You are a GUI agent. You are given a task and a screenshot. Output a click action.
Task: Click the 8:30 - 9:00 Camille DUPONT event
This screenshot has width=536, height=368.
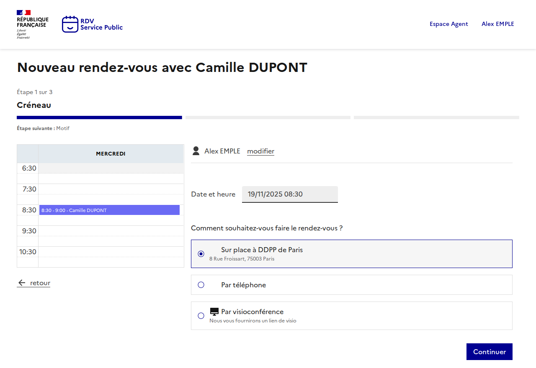(109, 210)
